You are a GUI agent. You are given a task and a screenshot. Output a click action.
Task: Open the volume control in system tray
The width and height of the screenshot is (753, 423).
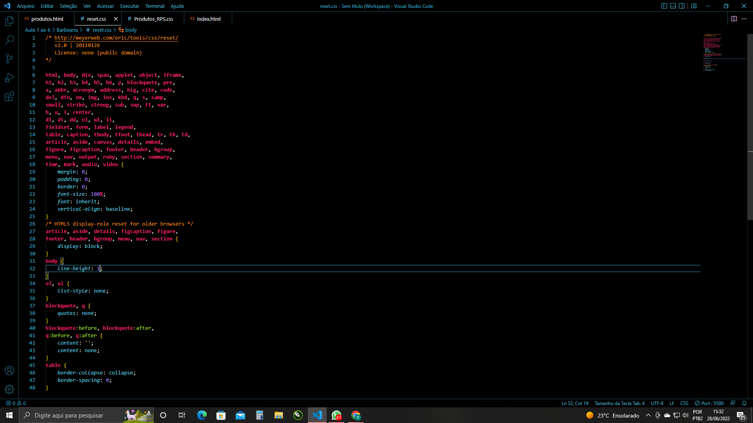(x=686, y=415)
